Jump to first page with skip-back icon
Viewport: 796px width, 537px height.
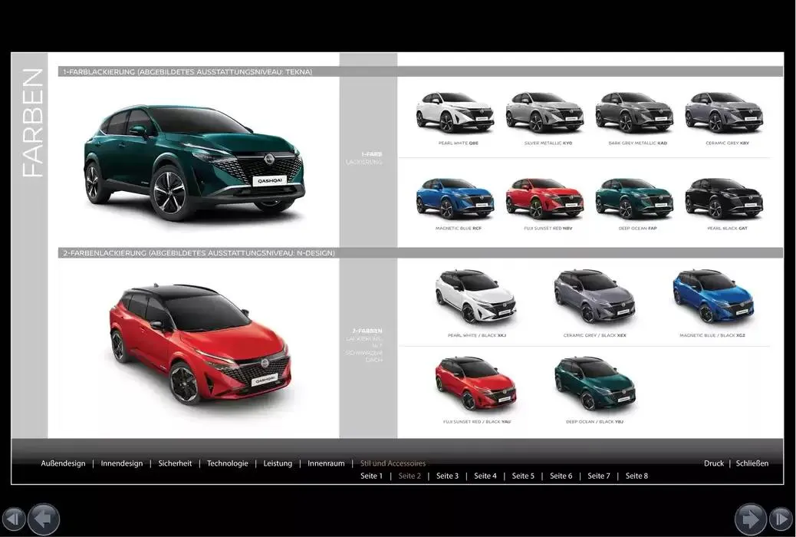[13, 519]
